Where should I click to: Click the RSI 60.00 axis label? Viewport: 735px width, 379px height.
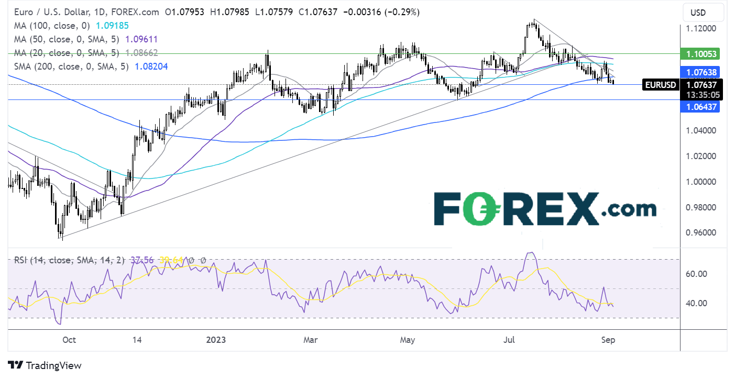coord(696,274)
